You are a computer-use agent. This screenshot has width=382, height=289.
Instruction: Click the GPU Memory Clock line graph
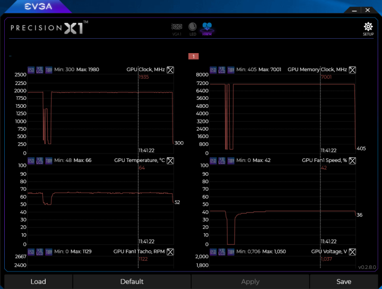[x=283, y=114]
